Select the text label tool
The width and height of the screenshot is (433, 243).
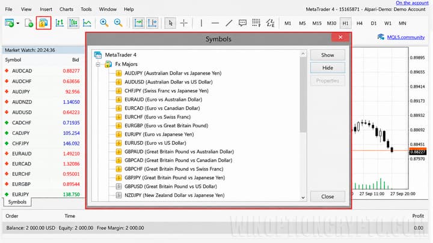(x=242, y=23)
